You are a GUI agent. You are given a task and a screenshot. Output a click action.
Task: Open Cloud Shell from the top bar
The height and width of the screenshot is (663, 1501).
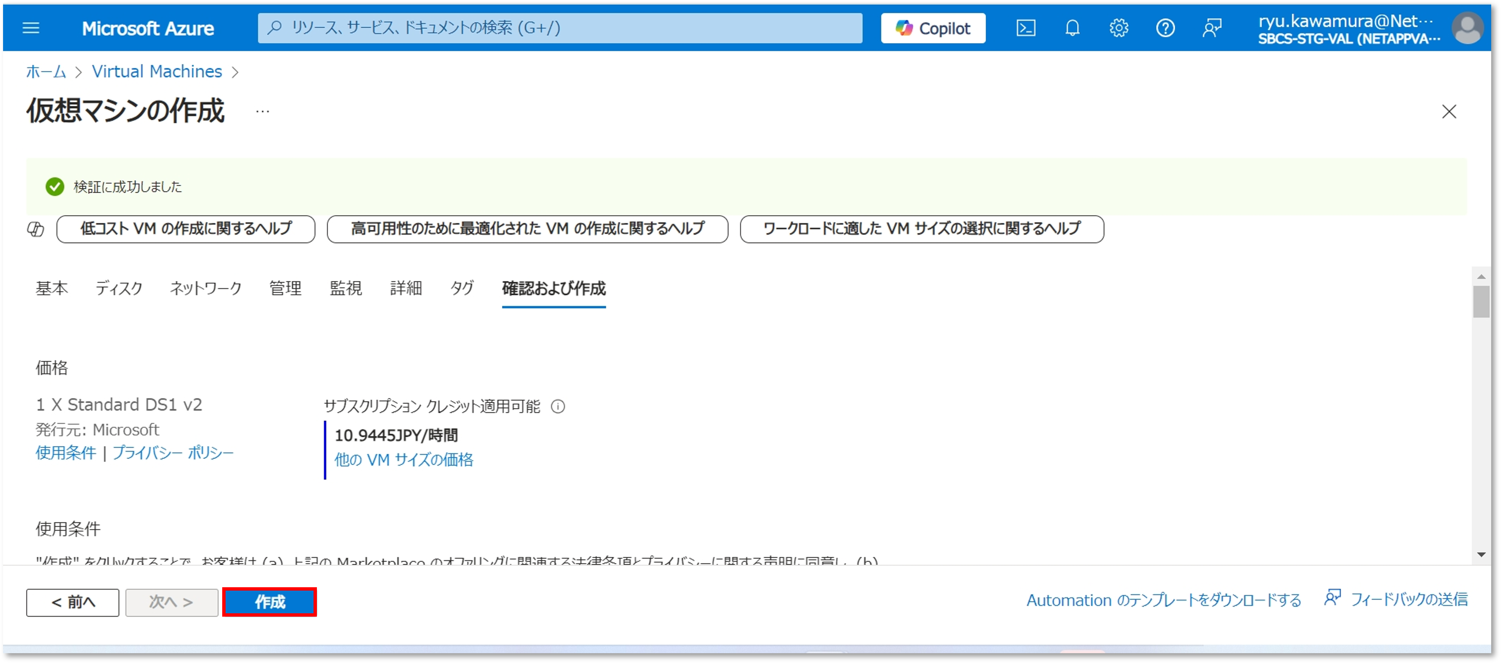tap(1025, 28)
